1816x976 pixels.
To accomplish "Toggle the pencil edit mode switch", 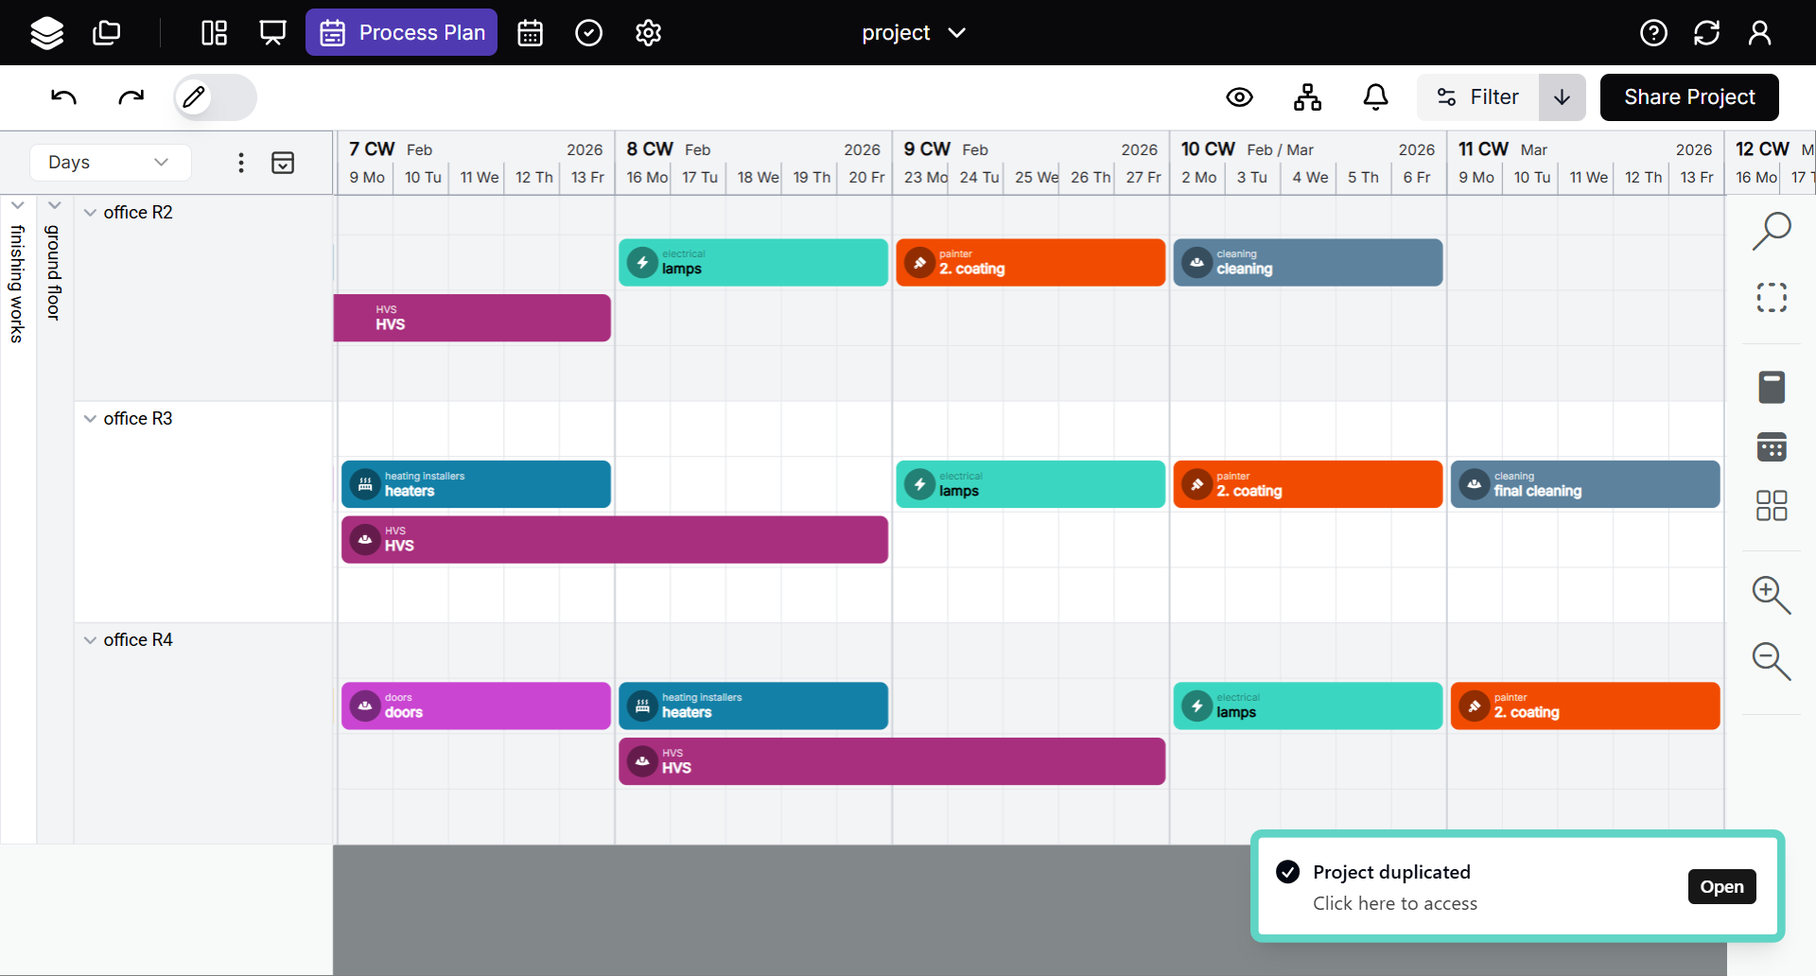I will point(215,97).
